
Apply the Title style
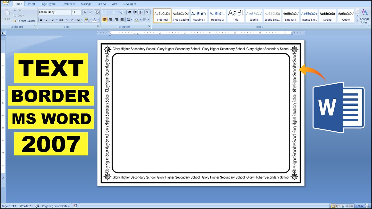pos(235,15)
